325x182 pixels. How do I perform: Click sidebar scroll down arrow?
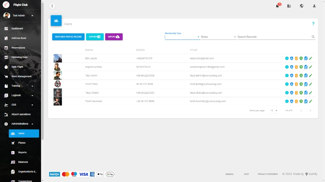coord(43,180)
